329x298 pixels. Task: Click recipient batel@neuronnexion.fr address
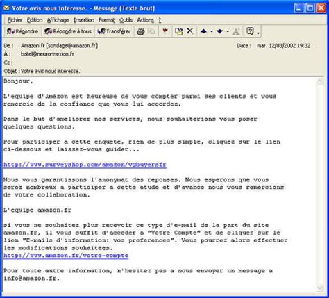click(47, 54)
